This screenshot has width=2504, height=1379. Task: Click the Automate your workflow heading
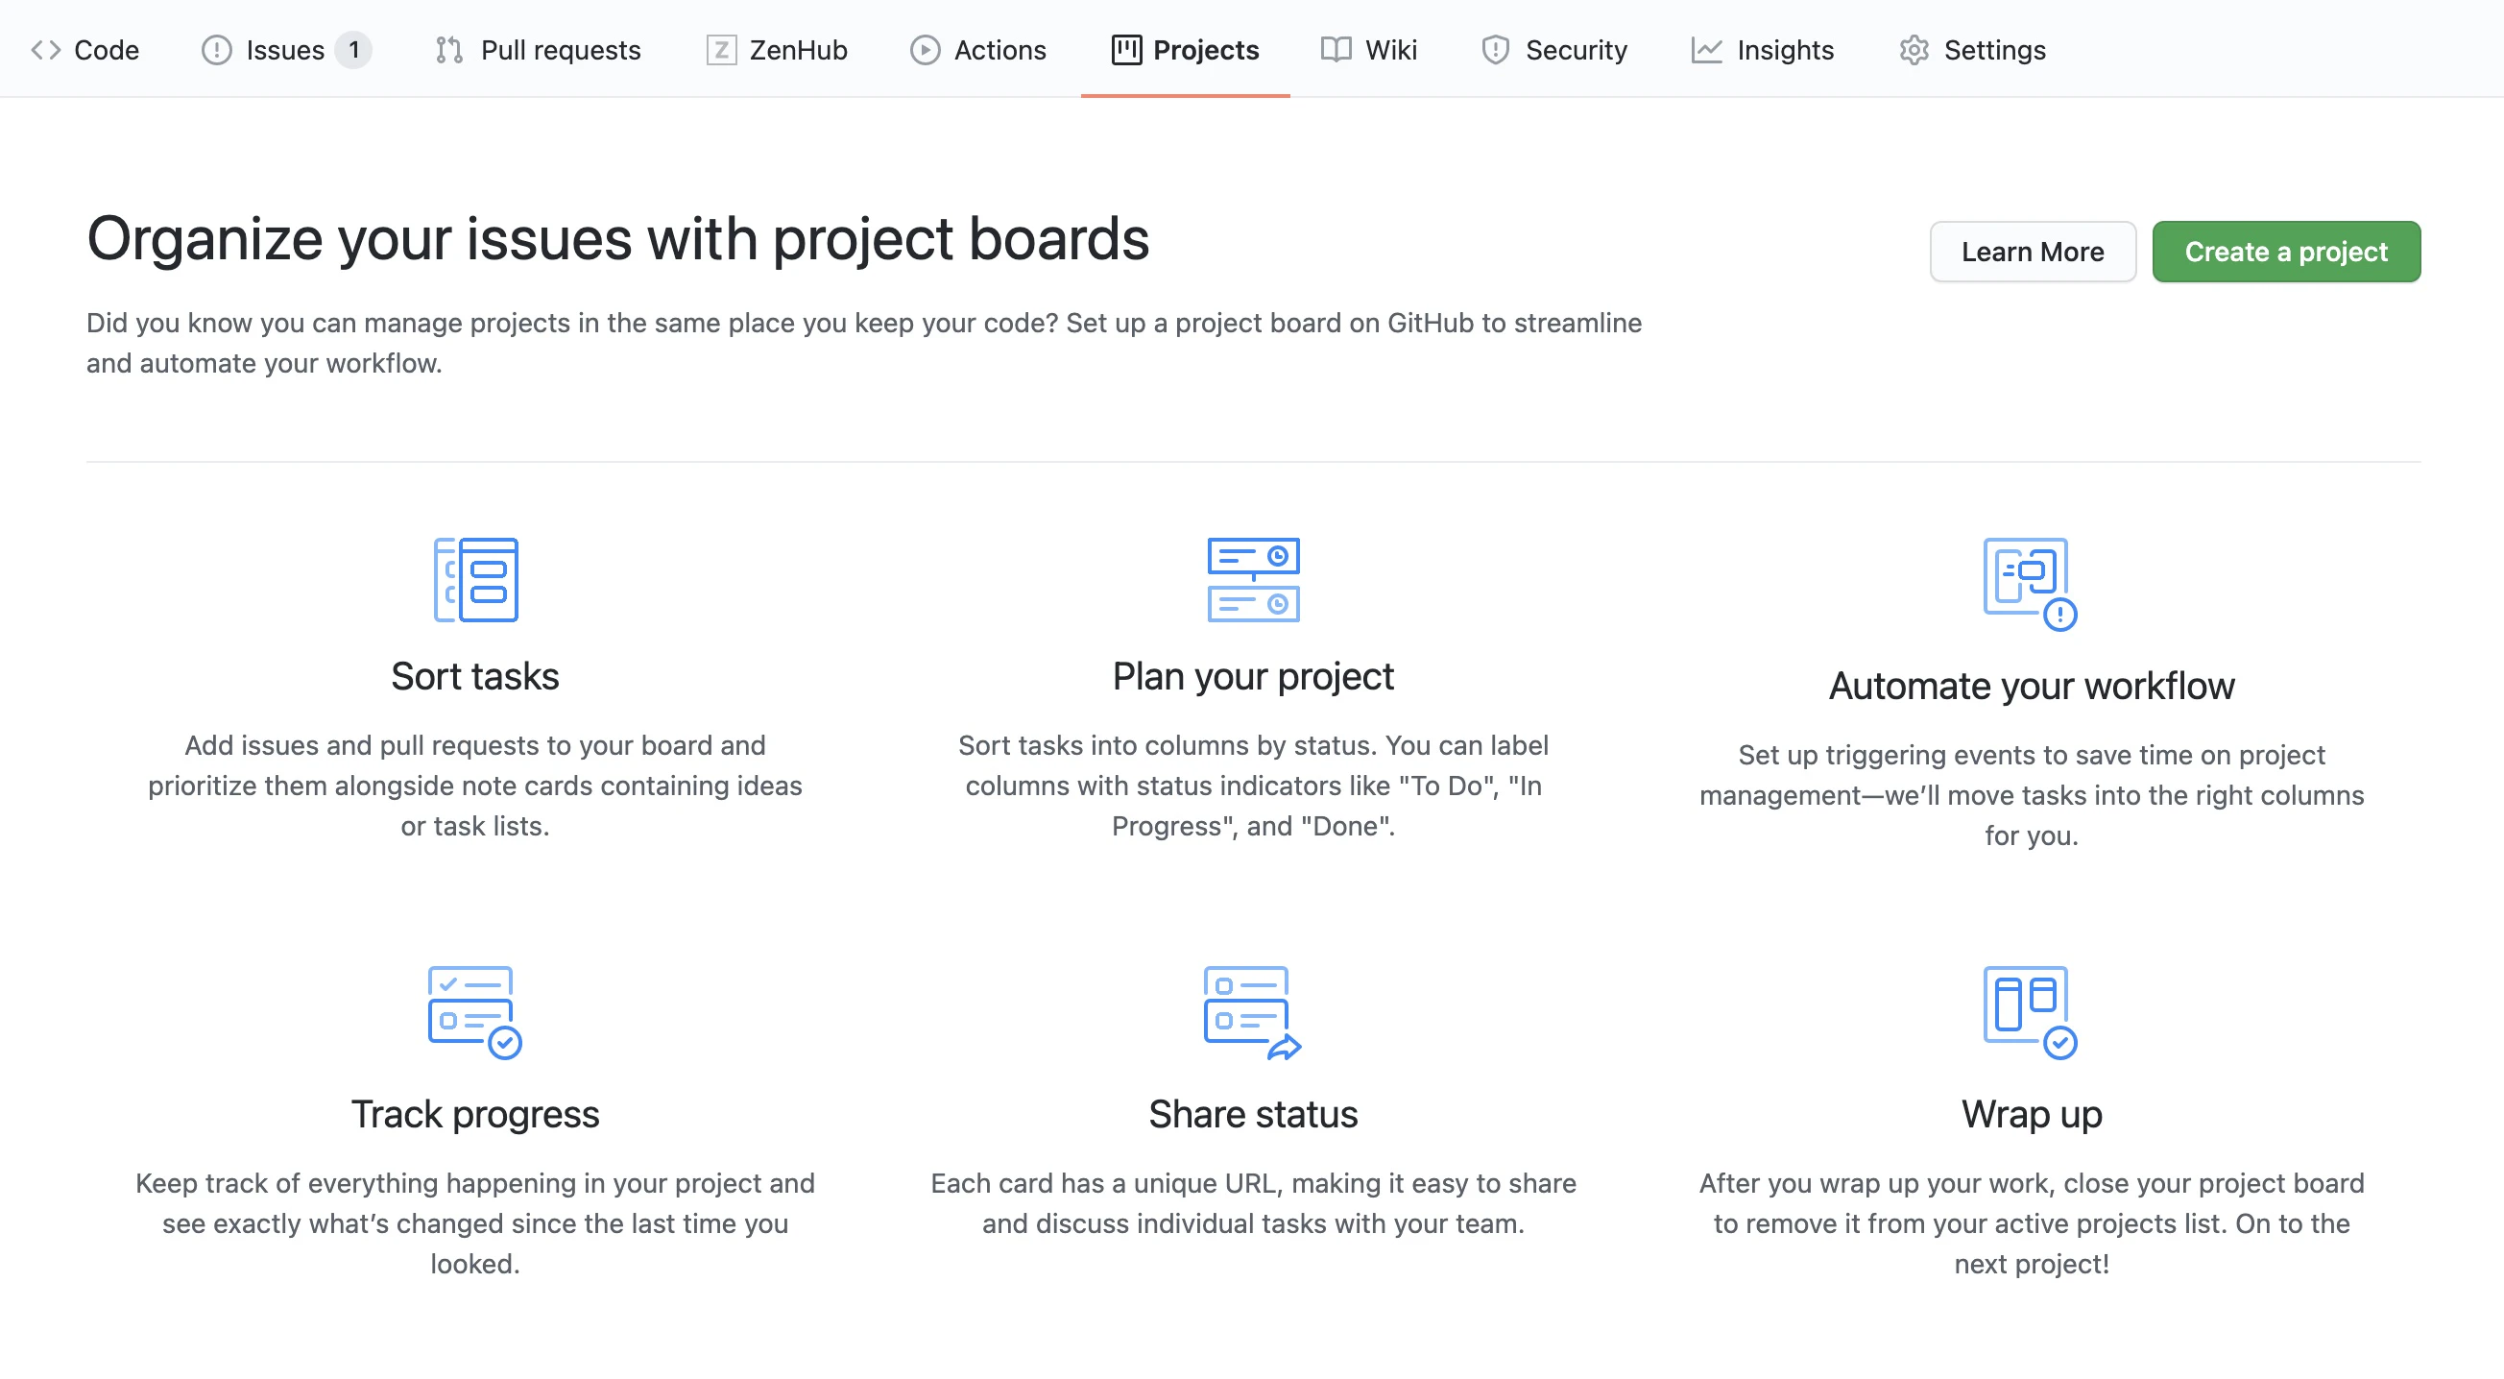(2032, 687)
